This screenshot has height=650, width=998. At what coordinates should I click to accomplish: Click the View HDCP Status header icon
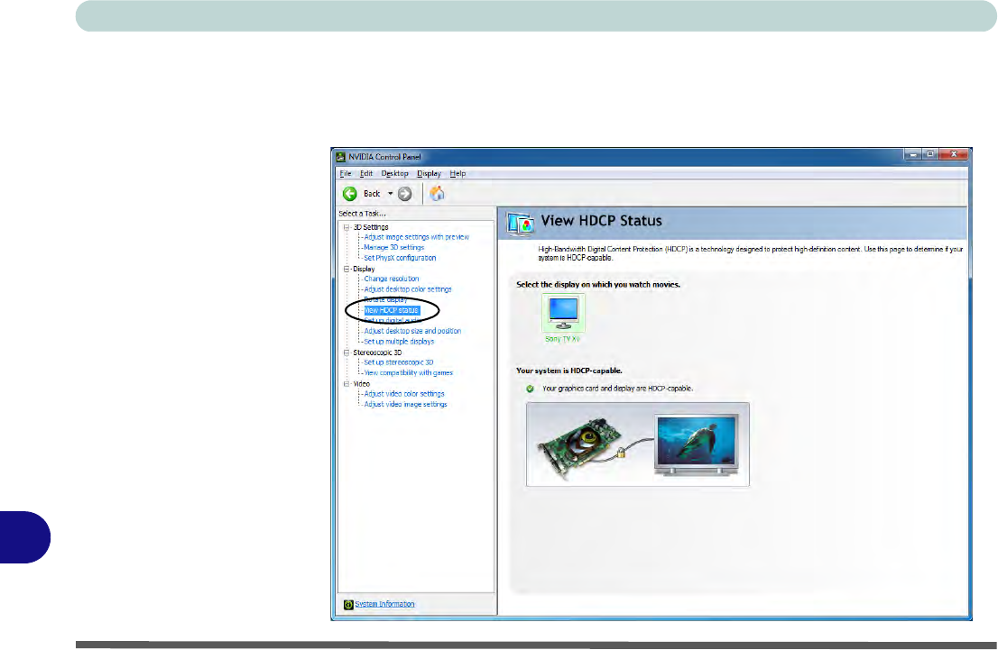click(520, 222)
